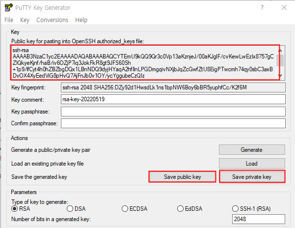This screenshot has width=295, height=228.
Task: Click 'Generate a public/private key pair' text
Action: click(x=51, y=150)
